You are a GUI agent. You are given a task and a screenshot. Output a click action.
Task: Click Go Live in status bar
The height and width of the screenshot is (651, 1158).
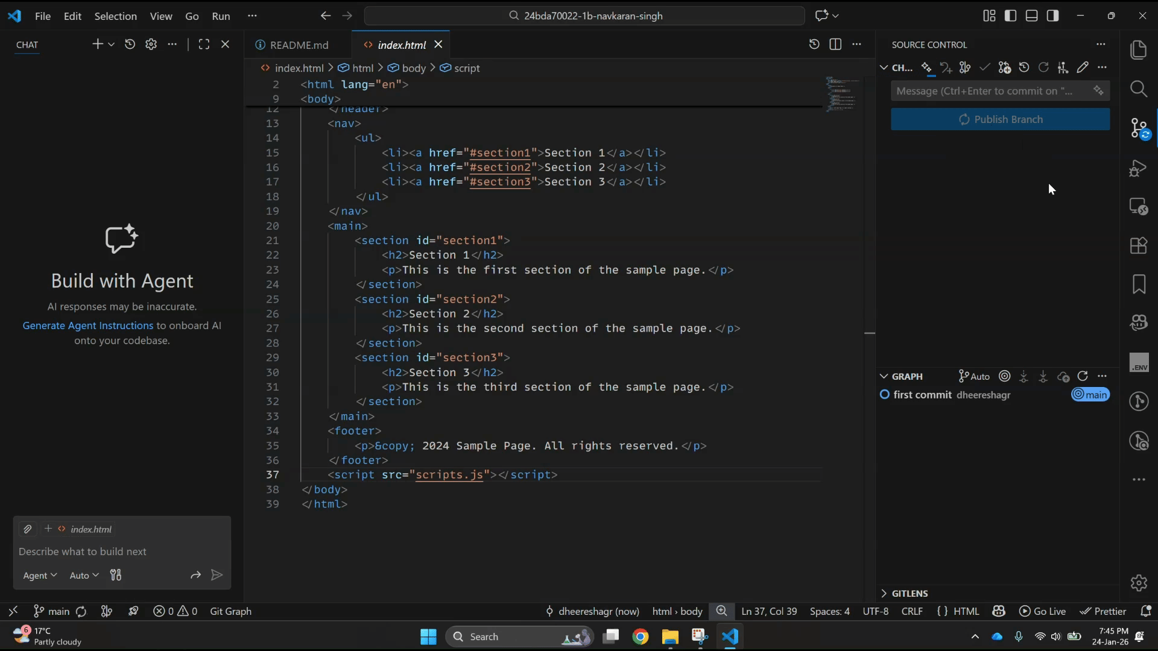(1042, 611)
